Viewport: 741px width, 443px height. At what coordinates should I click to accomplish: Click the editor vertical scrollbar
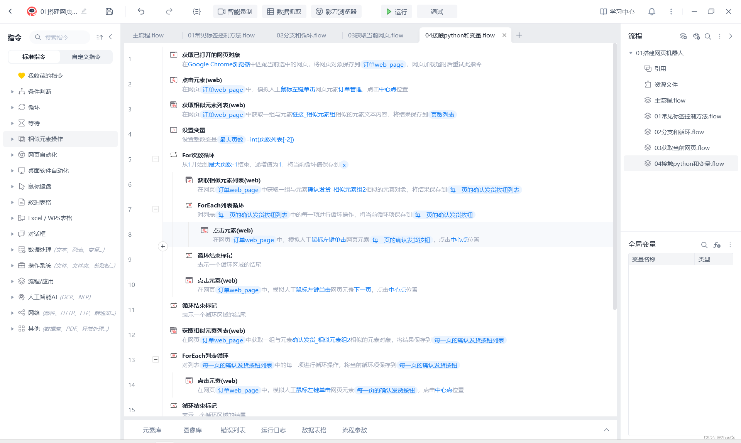tap(614, 176)
